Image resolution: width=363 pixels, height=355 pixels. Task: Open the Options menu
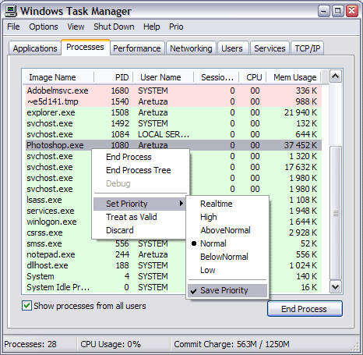(x=44, y=27)
